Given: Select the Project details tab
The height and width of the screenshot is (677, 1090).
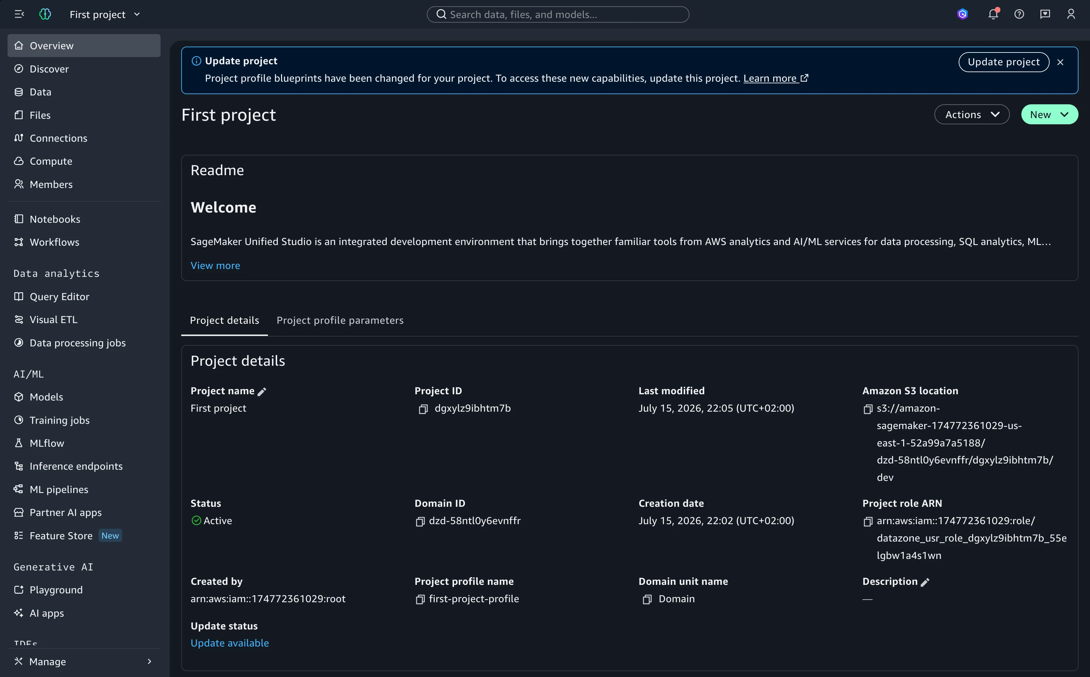Looking at the screenshot, I should point(225,320).
